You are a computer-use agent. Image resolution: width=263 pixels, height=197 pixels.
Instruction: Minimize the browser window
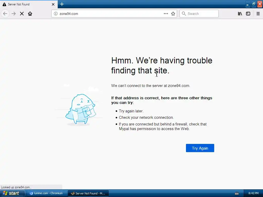pos(247,4)
